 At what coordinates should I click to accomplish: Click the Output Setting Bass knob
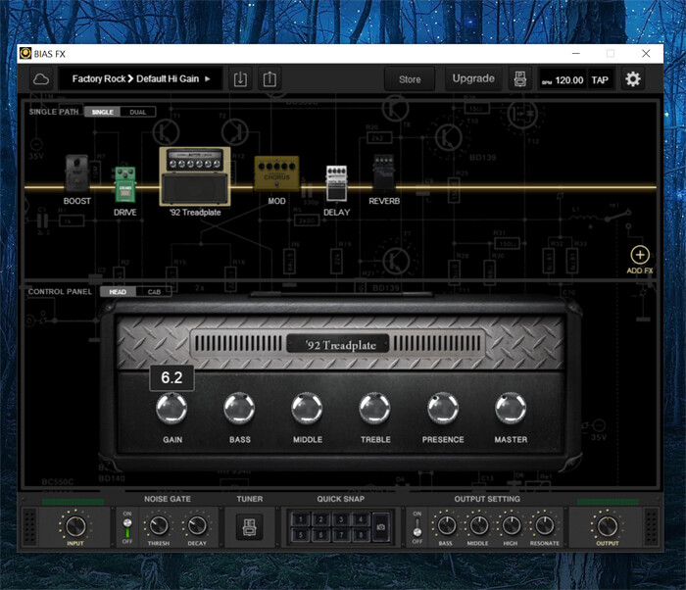click(446, 525)
